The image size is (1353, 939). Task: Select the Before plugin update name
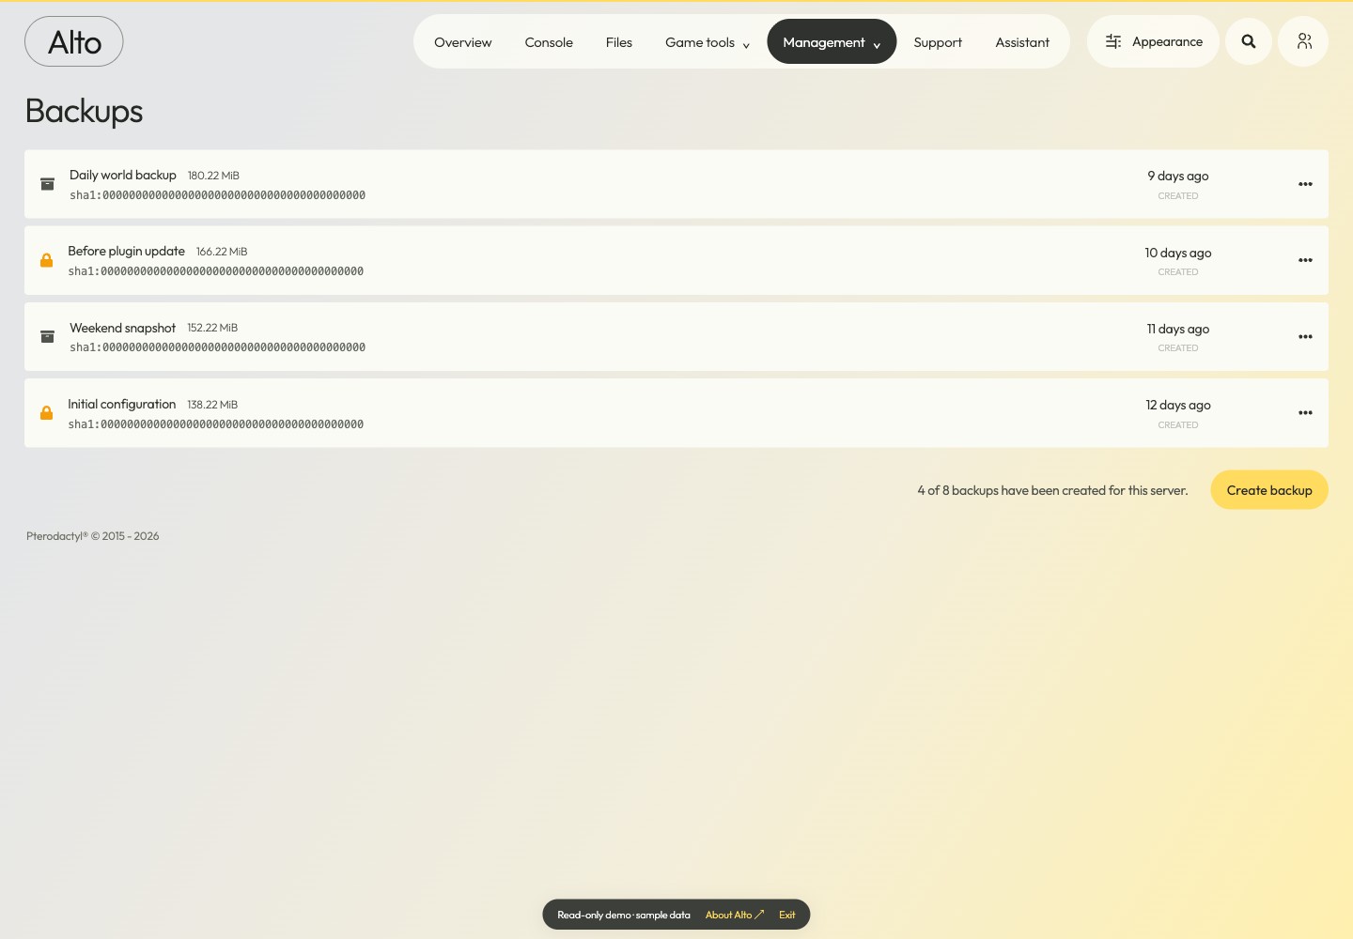coord(126,251)
